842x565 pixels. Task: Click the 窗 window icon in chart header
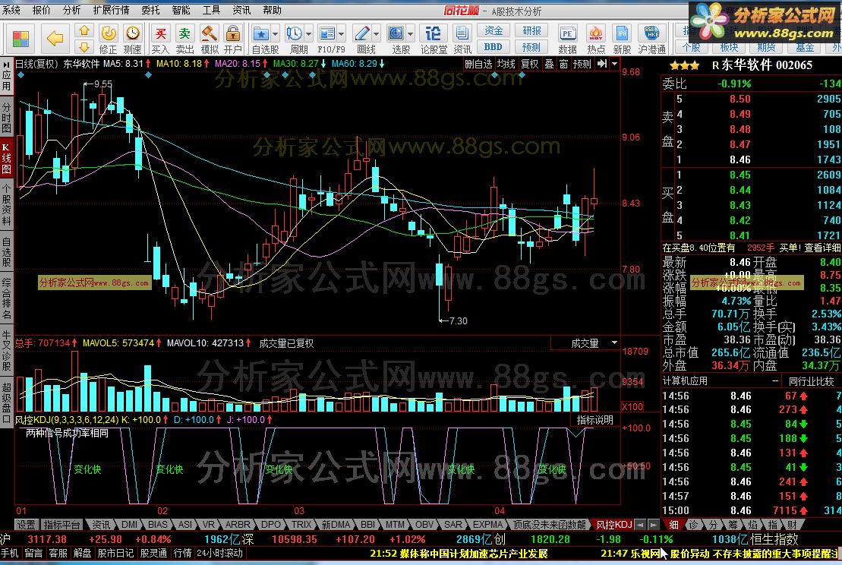[x=563, y=64]
